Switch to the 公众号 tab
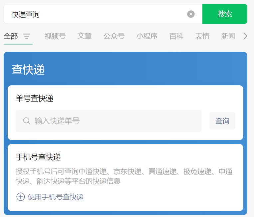Screen dimensions: 254x217 tap(114, 36)
